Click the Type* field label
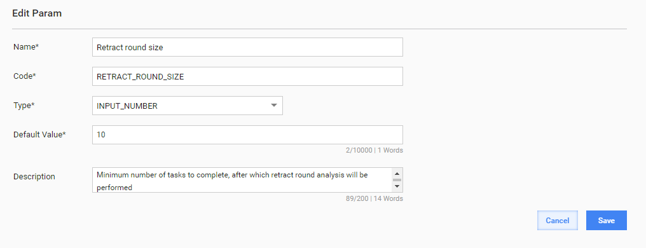This screenshot has width=646, height=248. click(x=24, y=106)
